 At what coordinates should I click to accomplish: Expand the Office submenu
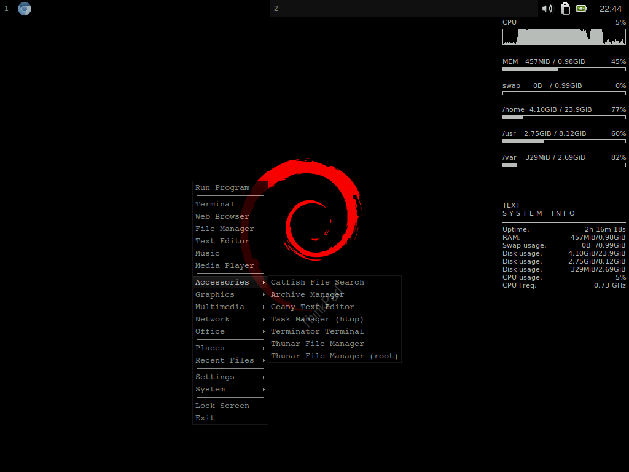point(230,331)
